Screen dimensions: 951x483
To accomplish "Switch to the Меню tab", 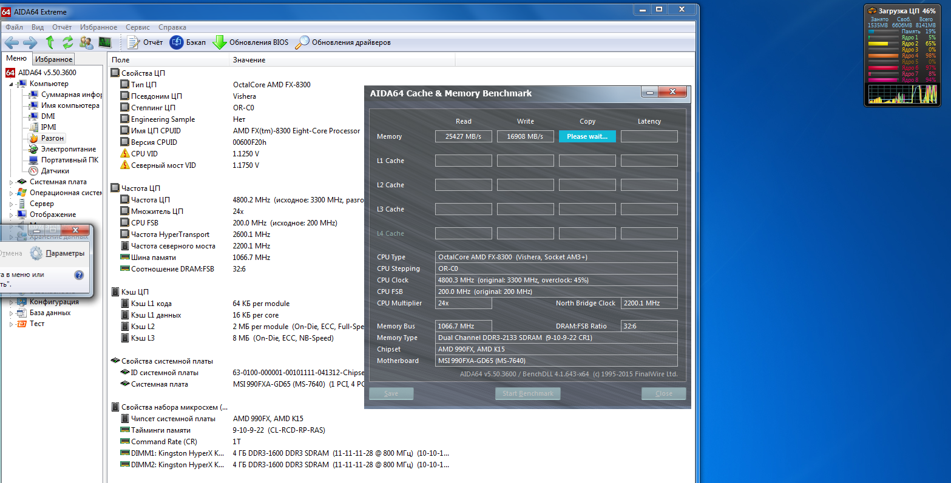I will [x=16, y=58].
